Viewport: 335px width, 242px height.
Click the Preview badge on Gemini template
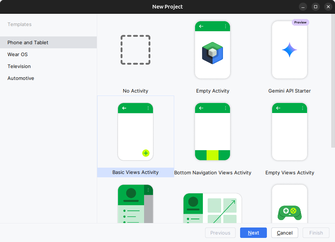click(300, 22)
